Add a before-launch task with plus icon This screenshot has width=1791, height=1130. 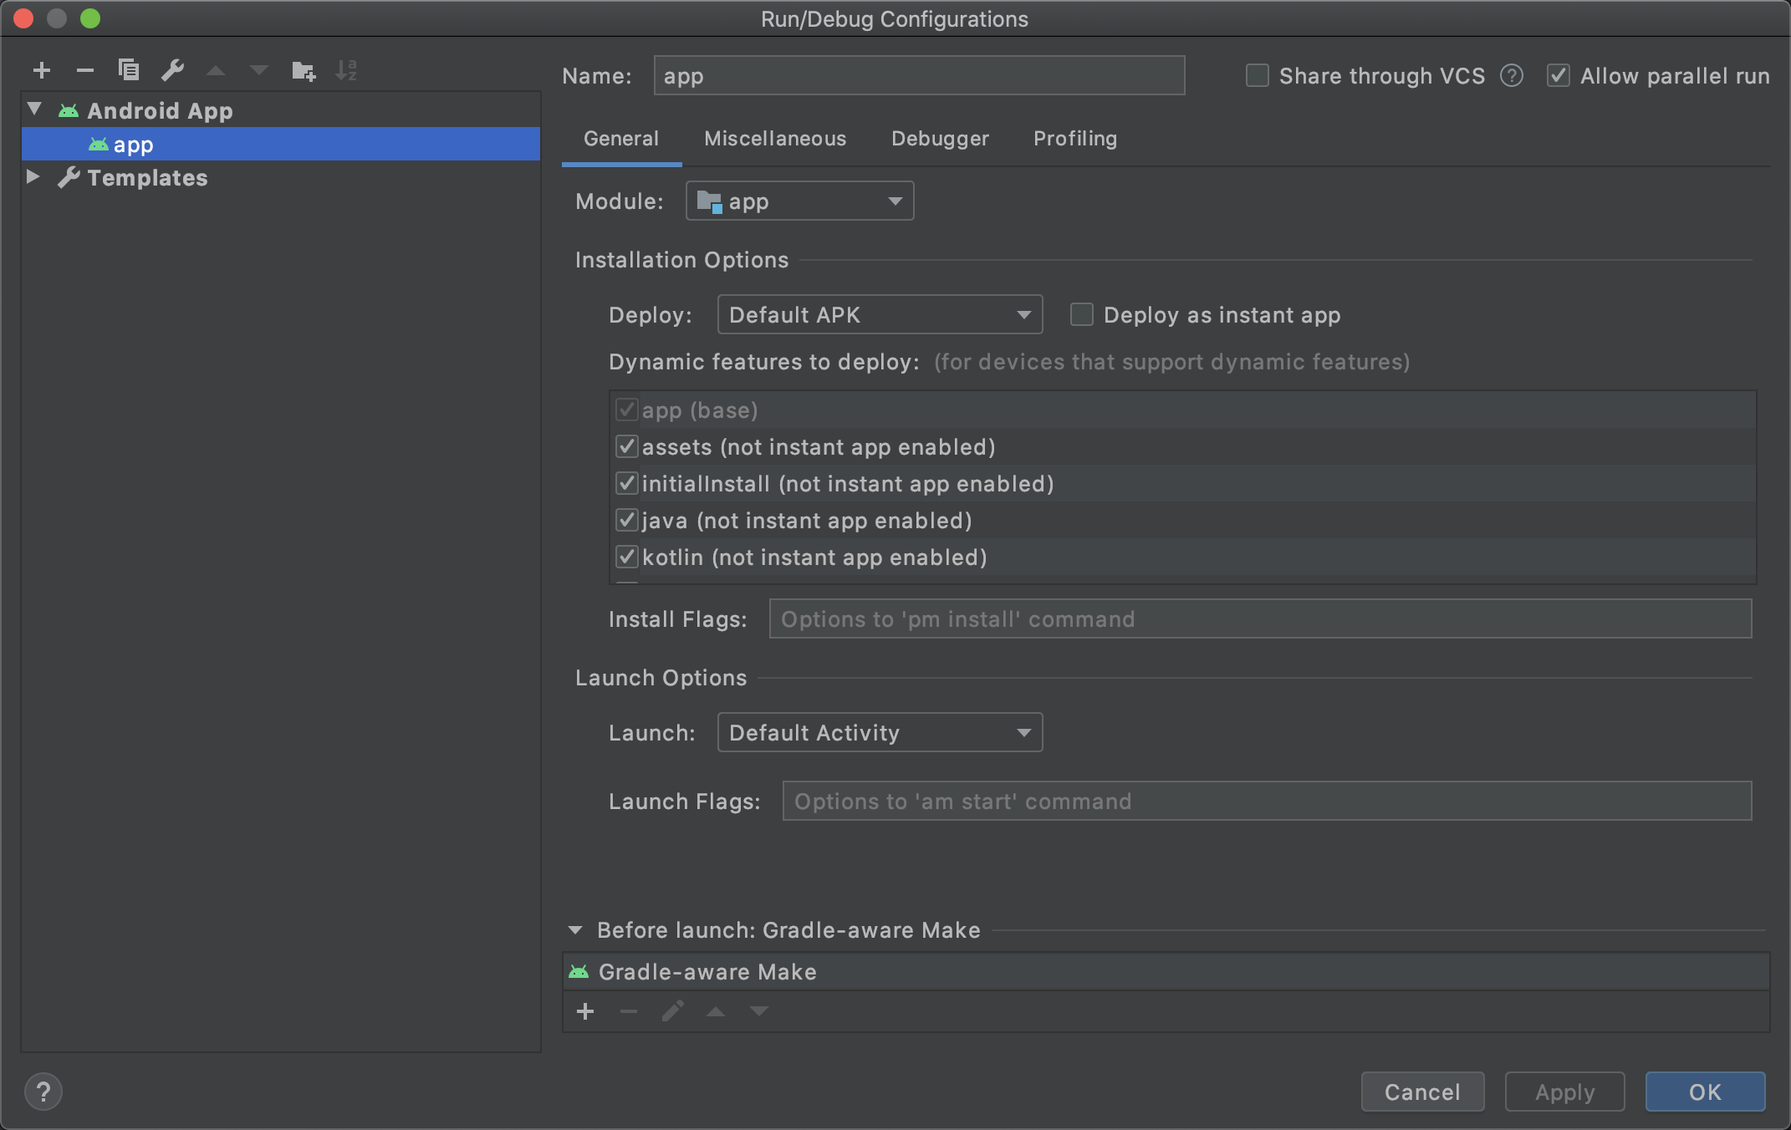(x=585, y=1011)
